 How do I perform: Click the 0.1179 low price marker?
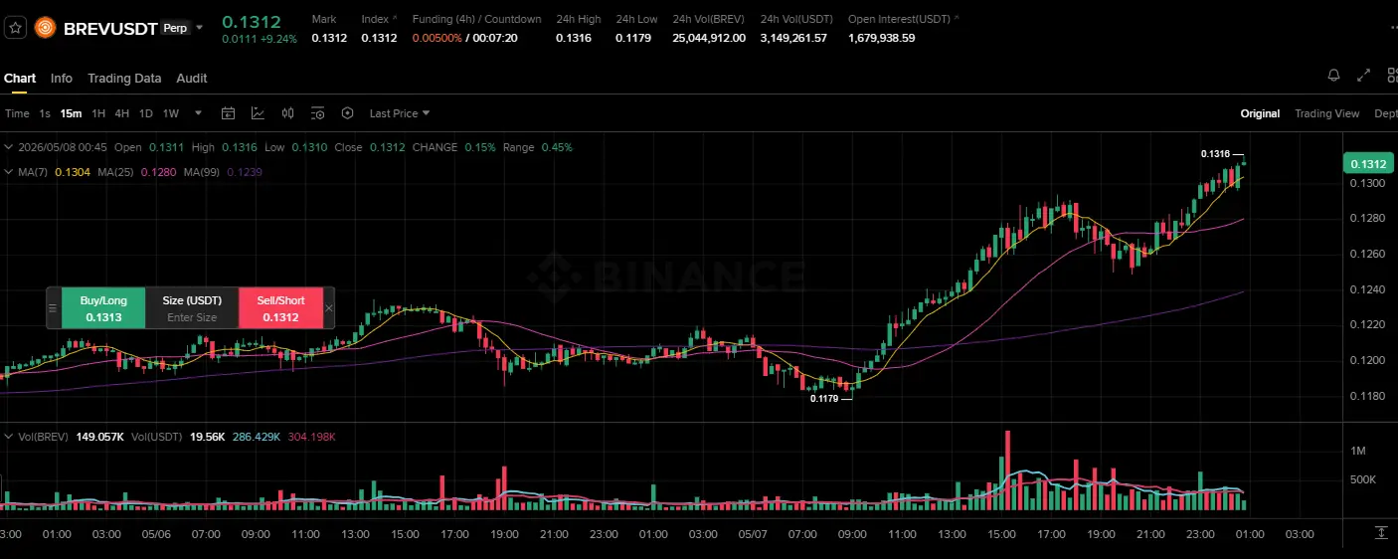824,398
